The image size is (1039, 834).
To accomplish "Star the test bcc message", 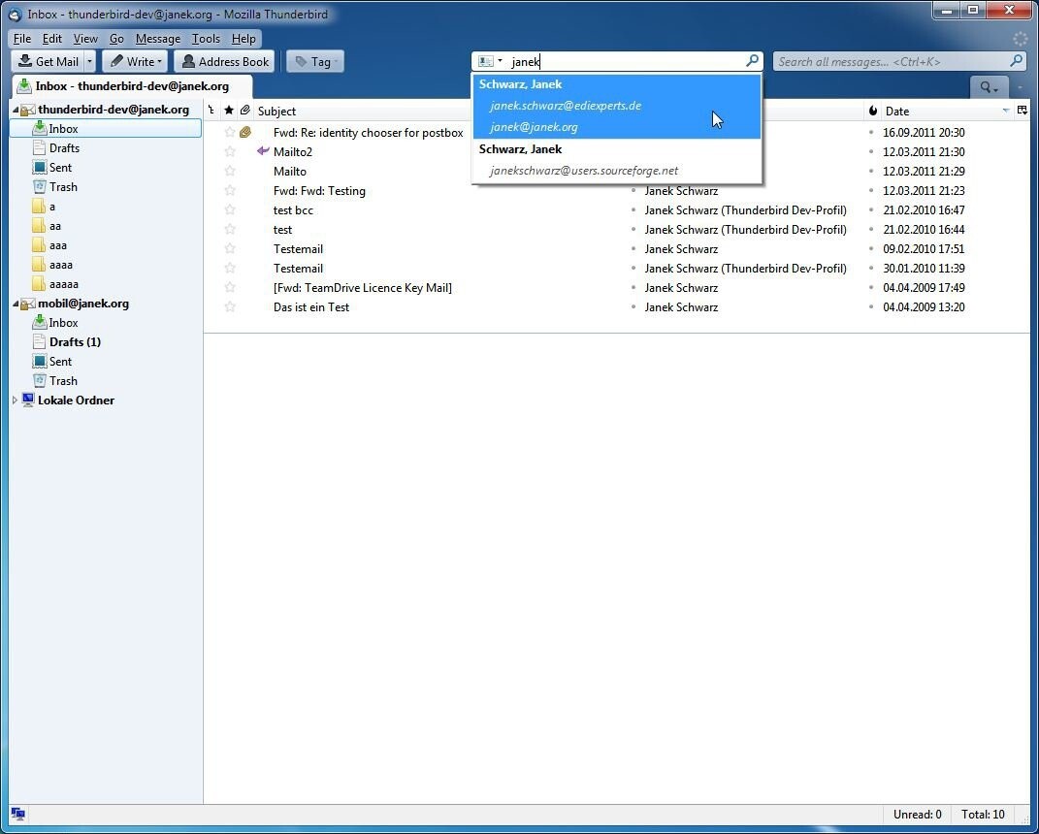I will click(x=230, y=209).
